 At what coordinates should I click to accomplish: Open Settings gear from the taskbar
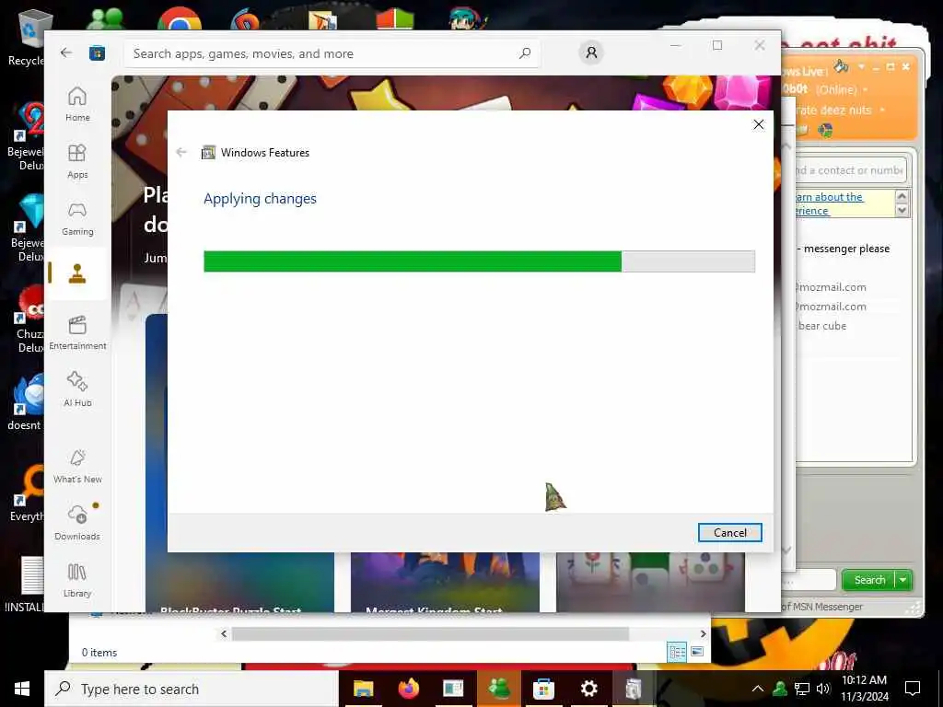(588, 689)
